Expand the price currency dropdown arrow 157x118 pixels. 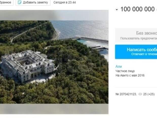coord(116,10)
